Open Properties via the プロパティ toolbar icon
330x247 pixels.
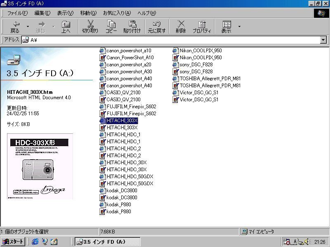tap(202, 26)
